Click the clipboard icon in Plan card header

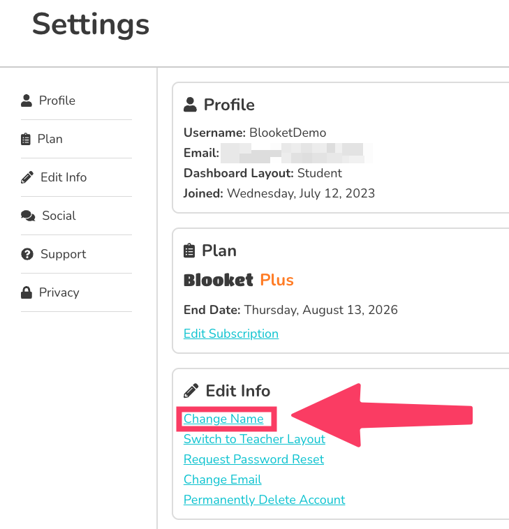[189, 251]
